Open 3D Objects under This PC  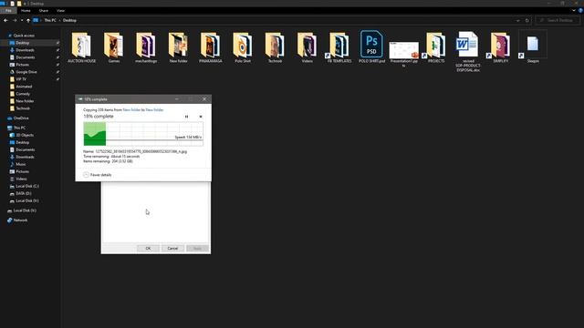(25, 135)
